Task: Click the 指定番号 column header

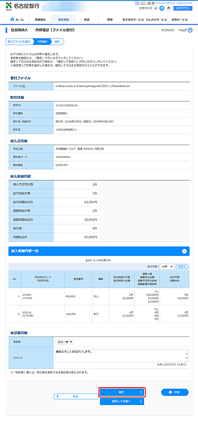Action: pyautogui.click(x=78, y=279)
